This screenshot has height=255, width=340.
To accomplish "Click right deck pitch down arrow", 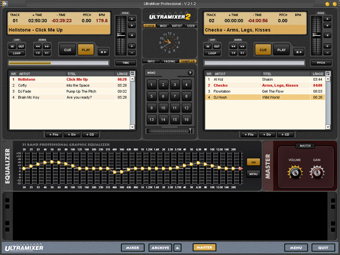I will [x=327, y=25].
